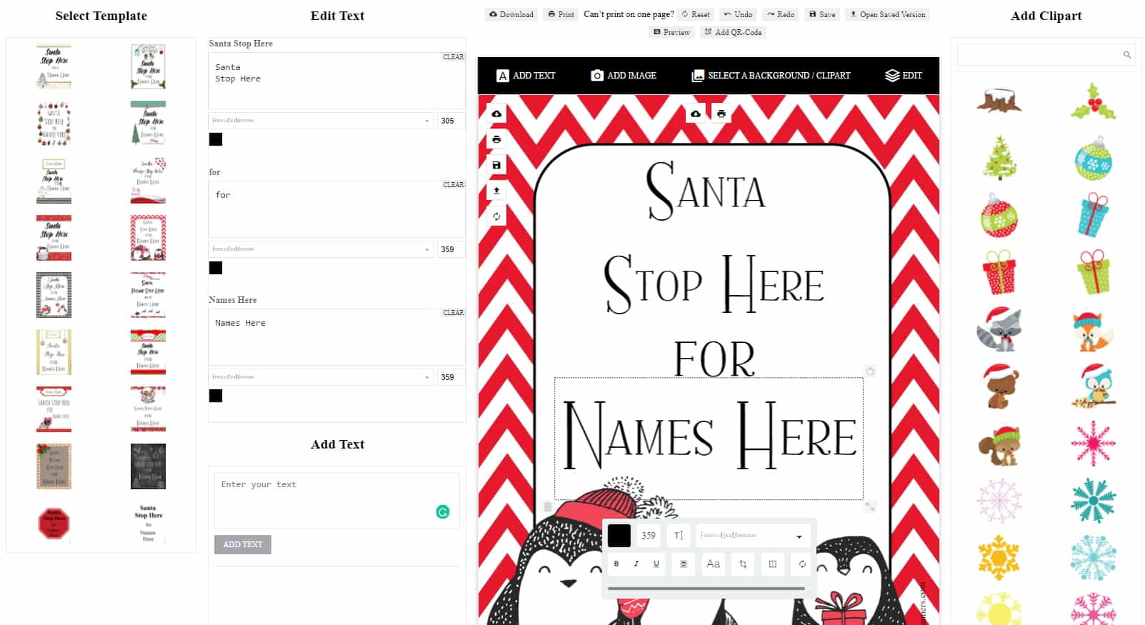
Task: Open the color swatch under the 'for' text
Action: (216, 268)
